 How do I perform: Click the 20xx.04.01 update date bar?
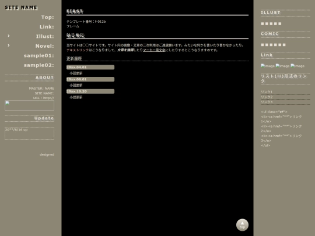point(90,67)
